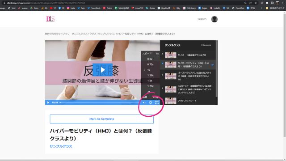Click the video progress bar

tap(99, 102)
